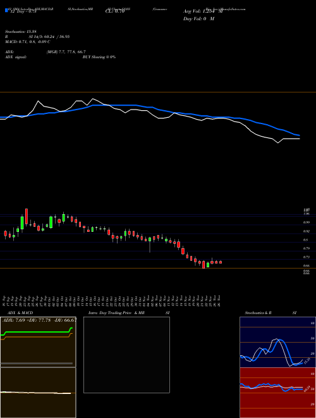Click the 0.92 price axis label

[x=307, y=231]
